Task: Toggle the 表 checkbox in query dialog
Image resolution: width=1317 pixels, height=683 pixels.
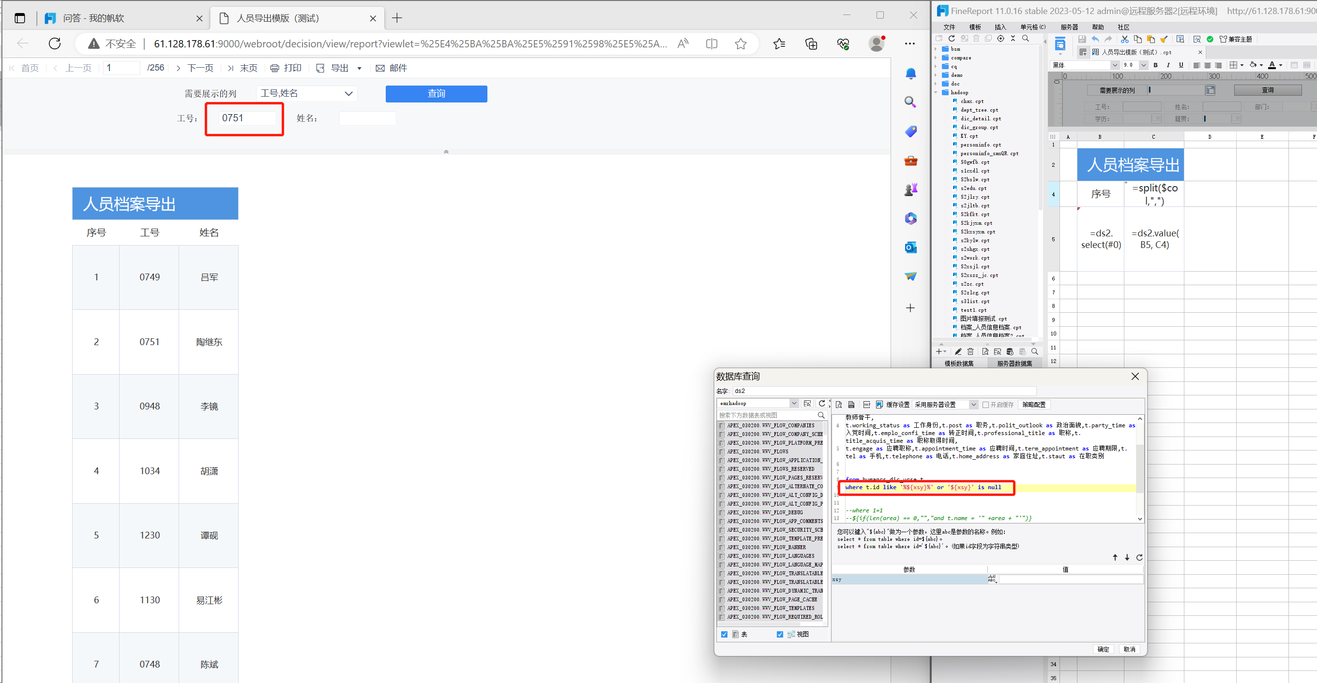Action: [724, 635]
